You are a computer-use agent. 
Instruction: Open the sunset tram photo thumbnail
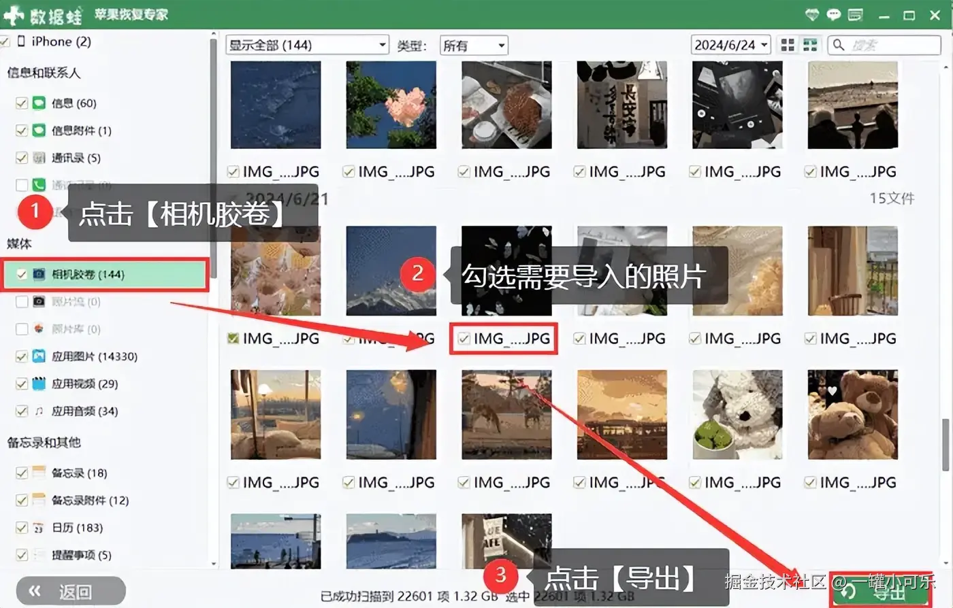(621, 414)
